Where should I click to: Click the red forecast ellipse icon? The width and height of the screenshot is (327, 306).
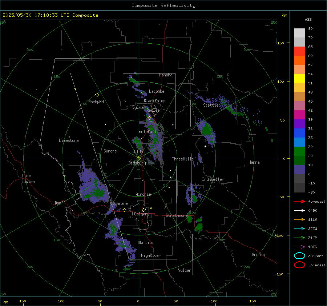pos(299,265)
